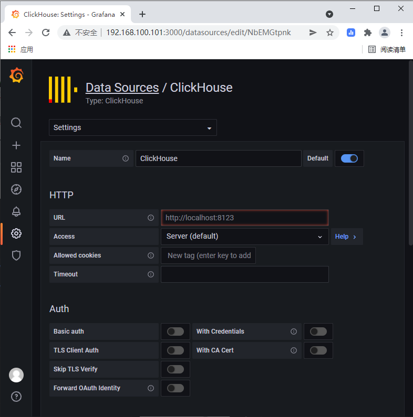The image size is (413, 417).
Task: Open browser extensions puzzle icon
Action: pos(368,33)
